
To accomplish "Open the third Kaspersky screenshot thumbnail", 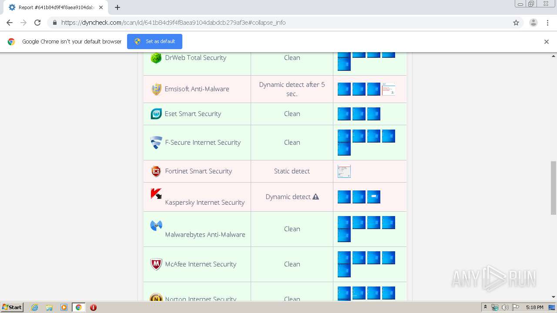I will (374, 197).
